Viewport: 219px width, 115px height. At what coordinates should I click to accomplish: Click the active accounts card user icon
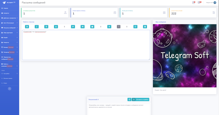coord(65,13)
